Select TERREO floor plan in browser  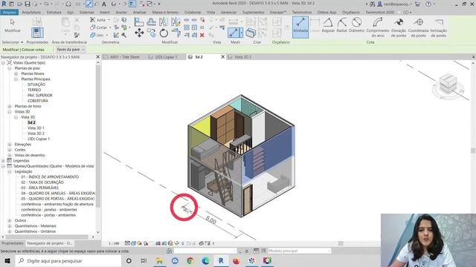34,90
